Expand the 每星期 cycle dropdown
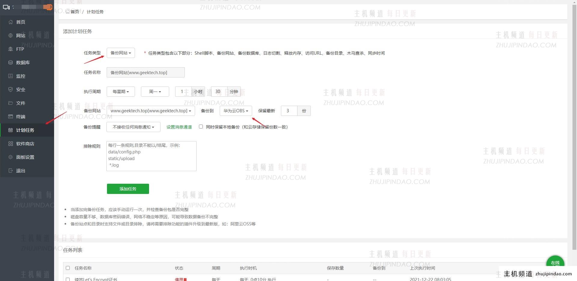This screenshot has height=281, width=577. 121,92
